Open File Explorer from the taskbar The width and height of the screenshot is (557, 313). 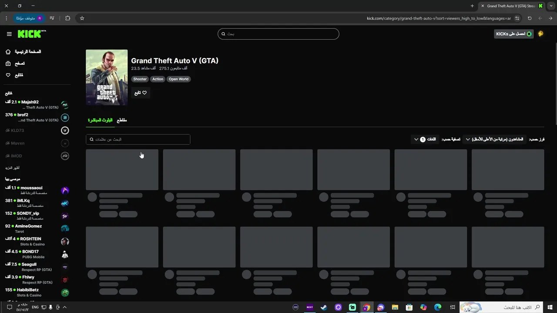coord(395,307)
